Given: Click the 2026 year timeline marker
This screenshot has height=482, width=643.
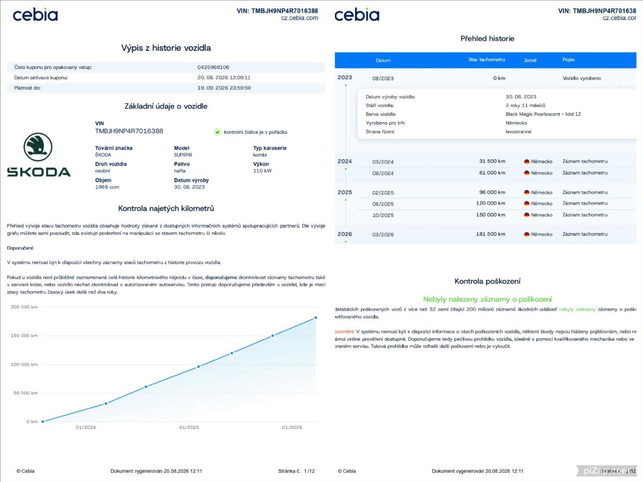Looking at the screenshot, I should (345, 234).
